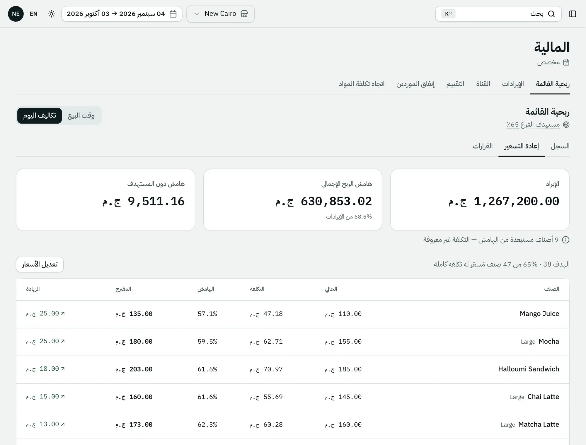The height and width of the screenshot is (445, 586).
Task: Switch language to EN
Action: click(34, 14)
